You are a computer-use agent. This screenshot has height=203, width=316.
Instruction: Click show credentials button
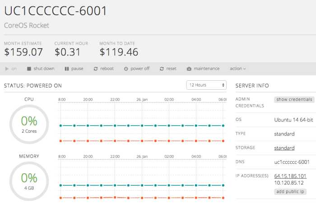click(294, 99)
